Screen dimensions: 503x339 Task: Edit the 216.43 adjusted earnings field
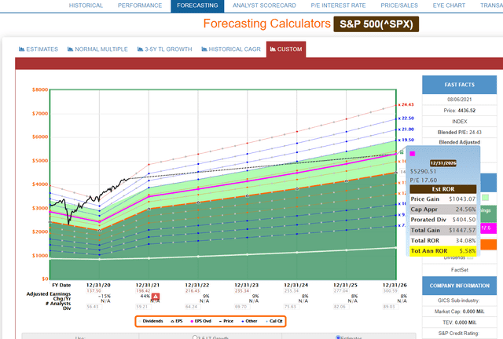(x=193, y=291)
